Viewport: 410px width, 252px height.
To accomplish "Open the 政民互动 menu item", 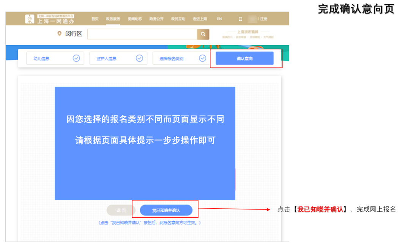I will pos(178,19).
